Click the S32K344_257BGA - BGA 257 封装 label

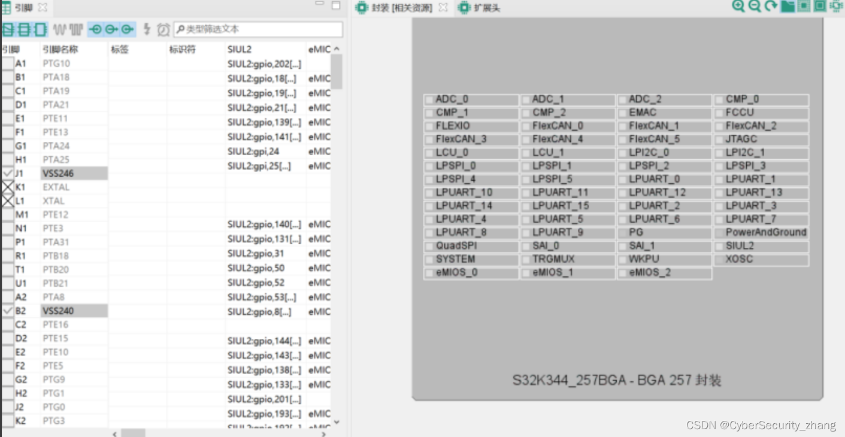616,380
